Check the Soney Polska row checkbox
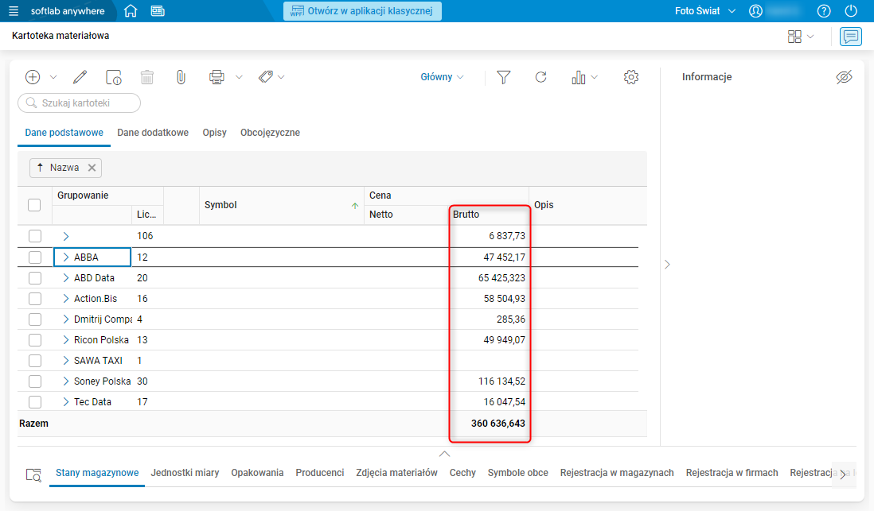 pyautogui.click(x=35, y=381)
